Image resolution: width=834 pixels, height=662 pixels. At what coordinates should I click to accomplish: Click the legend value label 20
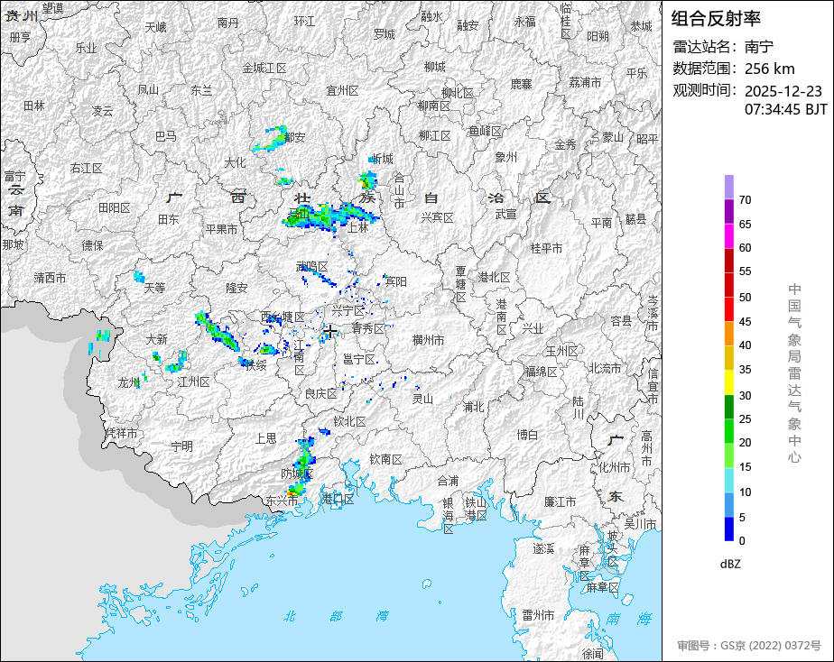pos(746,443)
